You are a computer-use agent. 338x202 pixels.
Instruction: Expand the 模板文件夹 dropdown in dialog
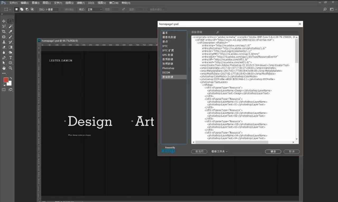click(219, 151)
